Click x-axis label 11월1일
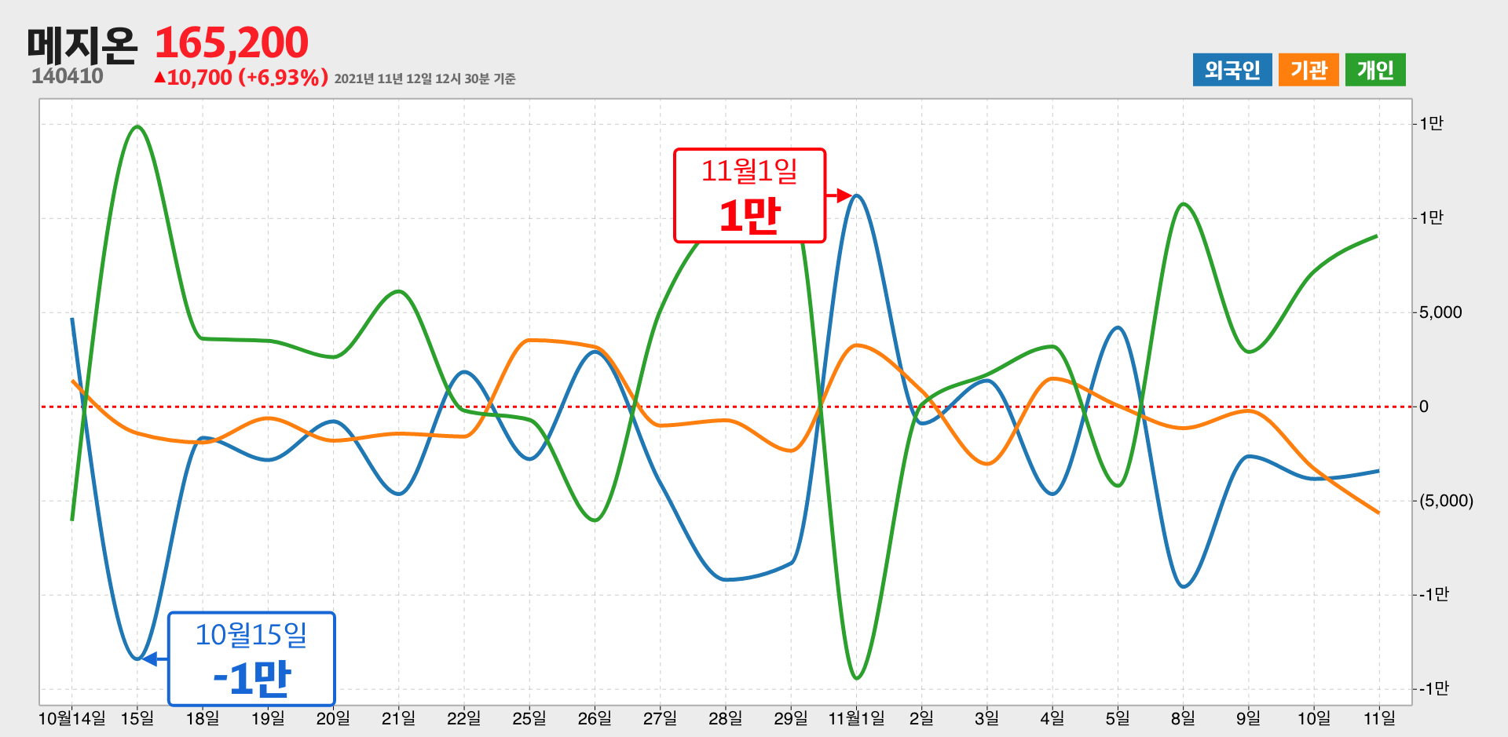 [x=856, y=718]
